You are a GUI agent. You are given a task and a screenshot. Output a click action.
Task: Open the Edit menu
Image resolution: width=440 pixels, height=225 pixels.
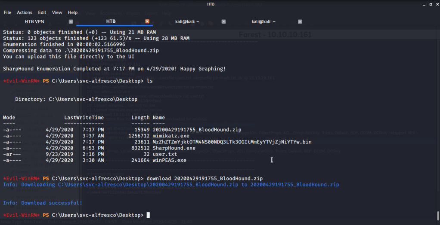pyautogui.click(x=42, y=12)
